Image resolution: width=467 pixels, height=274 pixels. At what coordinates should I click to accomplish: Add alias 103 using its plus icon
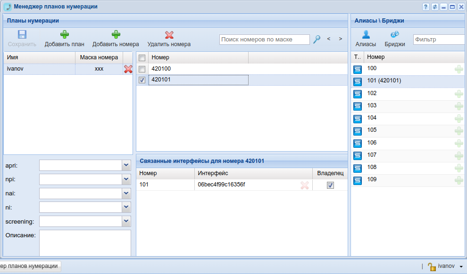459,106
